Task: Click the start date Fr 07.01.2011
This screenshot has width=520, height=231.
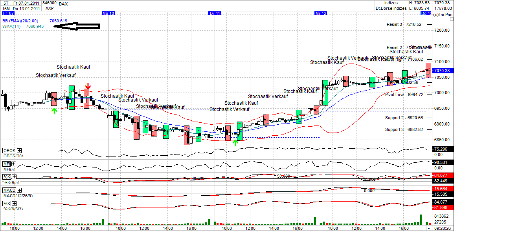Action: 27,3
